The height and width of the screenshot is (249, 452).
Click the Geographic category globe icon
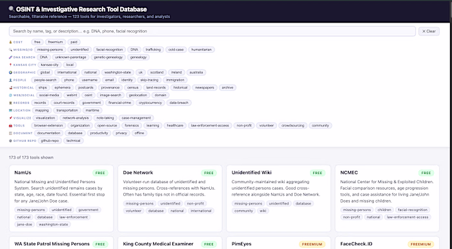pyautogui.click(x=10, y=72)
